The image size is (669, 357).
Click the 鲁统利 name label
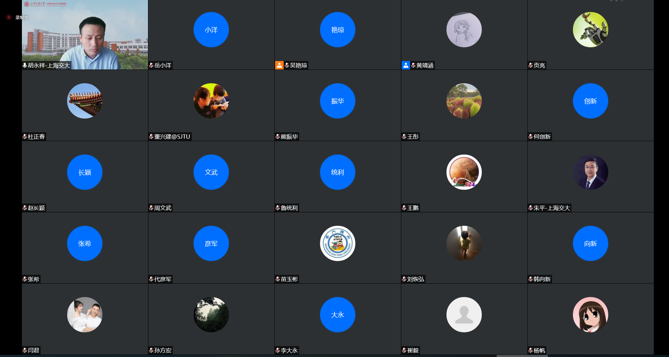point(289,208)
